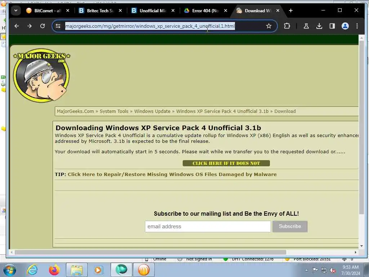This screenshot has width=369, height=277.
Task: Open Windows XP Service Pack 4 breadcrumb
Action: [222, 111]
